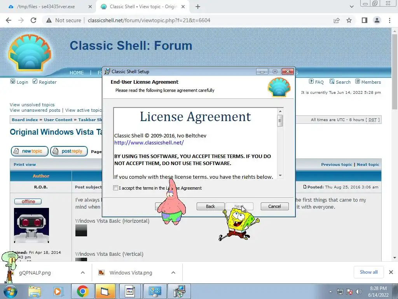The image size is (398, 299).
Task: Click the Not secure warning icon
Action: [x=49, y=20]
